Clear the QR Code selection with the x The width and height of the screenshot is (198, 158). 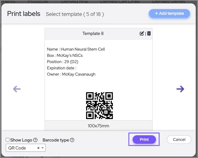38,148
